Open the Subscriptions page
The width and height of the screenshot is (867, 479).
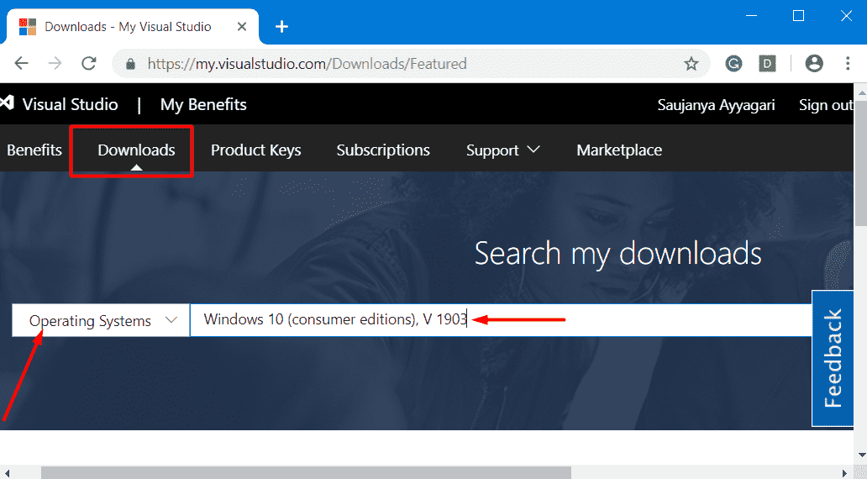383,150
